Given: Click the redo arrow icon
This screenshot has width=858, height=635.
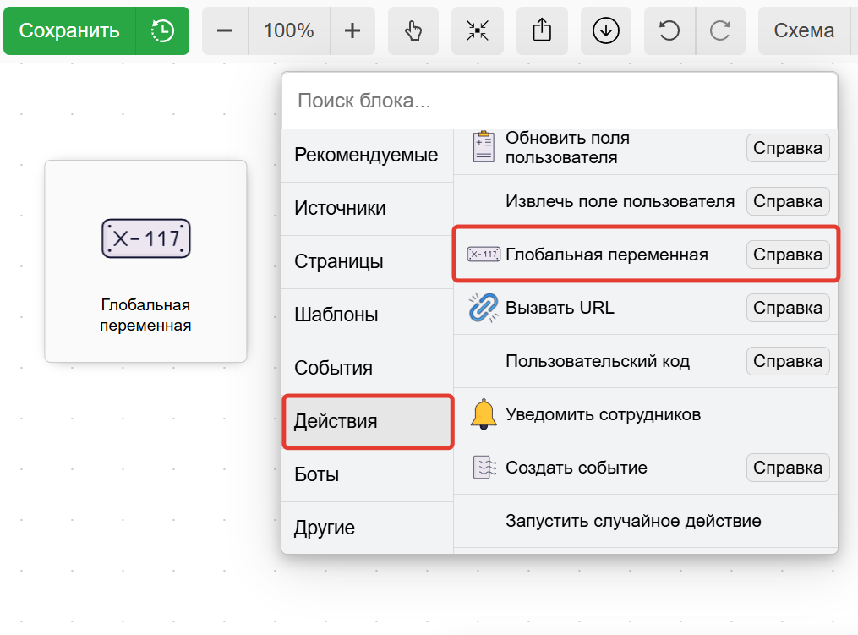Looking at the screenshot, I should coord(721,30).
